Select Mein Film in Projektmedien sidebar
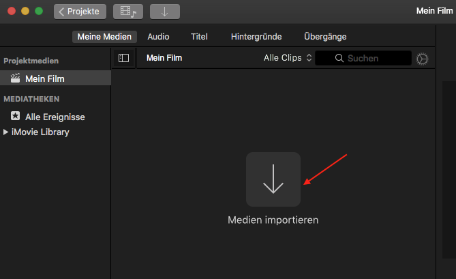 [55, 78]
